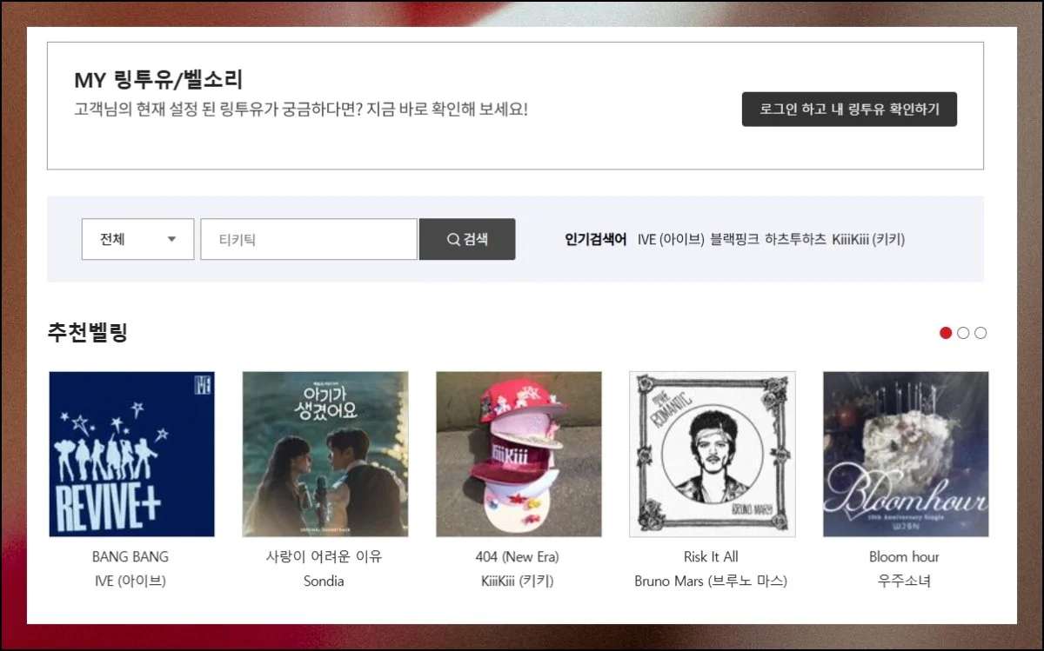Viewport: 1044px width, 651px height.
Task: Click the 티키틱 search input field
Action: point(309,239)
